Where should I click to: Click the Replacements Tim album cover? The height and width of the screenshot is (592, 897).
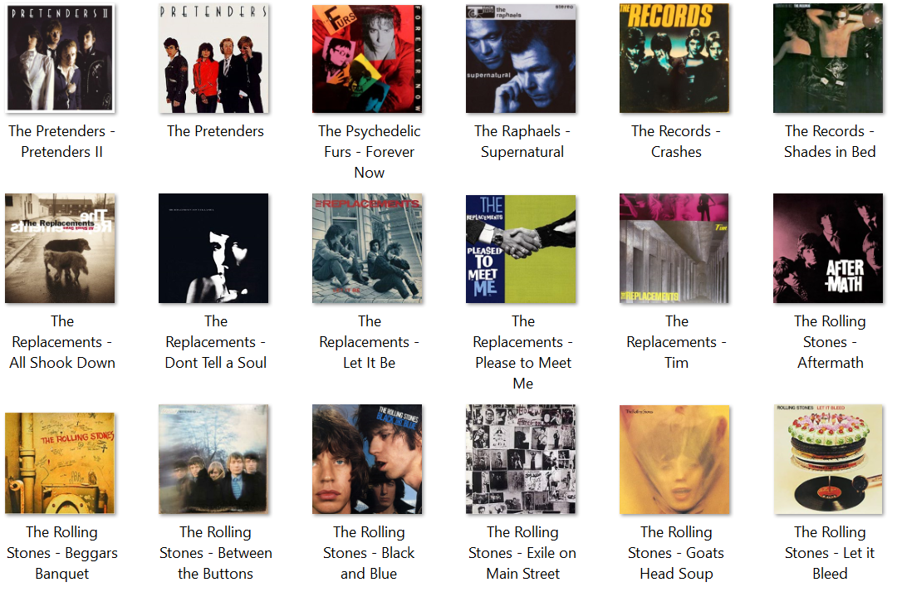(x=674, y=248)
